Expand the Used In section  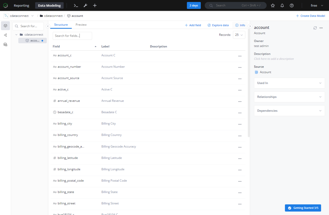coord(290,83)
